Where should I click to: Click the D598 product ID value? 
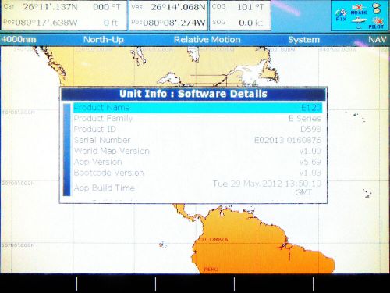310,129
